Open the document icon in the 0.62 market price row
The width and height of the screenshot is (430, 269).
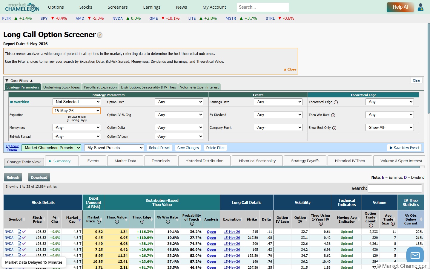click(19, 232)
